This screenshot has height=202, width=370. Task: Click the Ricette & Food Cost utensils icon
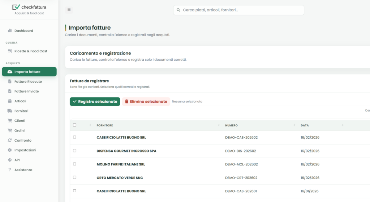(x=10, y=51)
